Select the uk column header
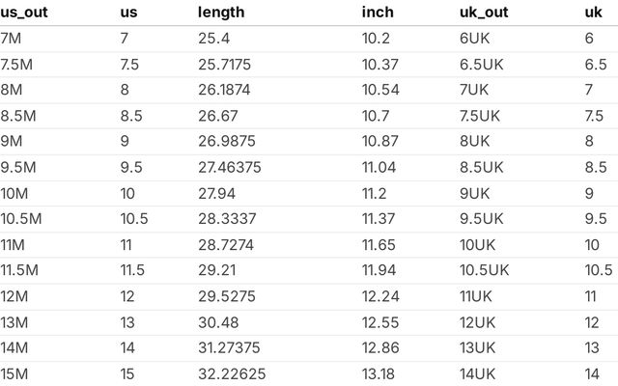Viewport: 618px width, 386px height. tap(594, 13)
